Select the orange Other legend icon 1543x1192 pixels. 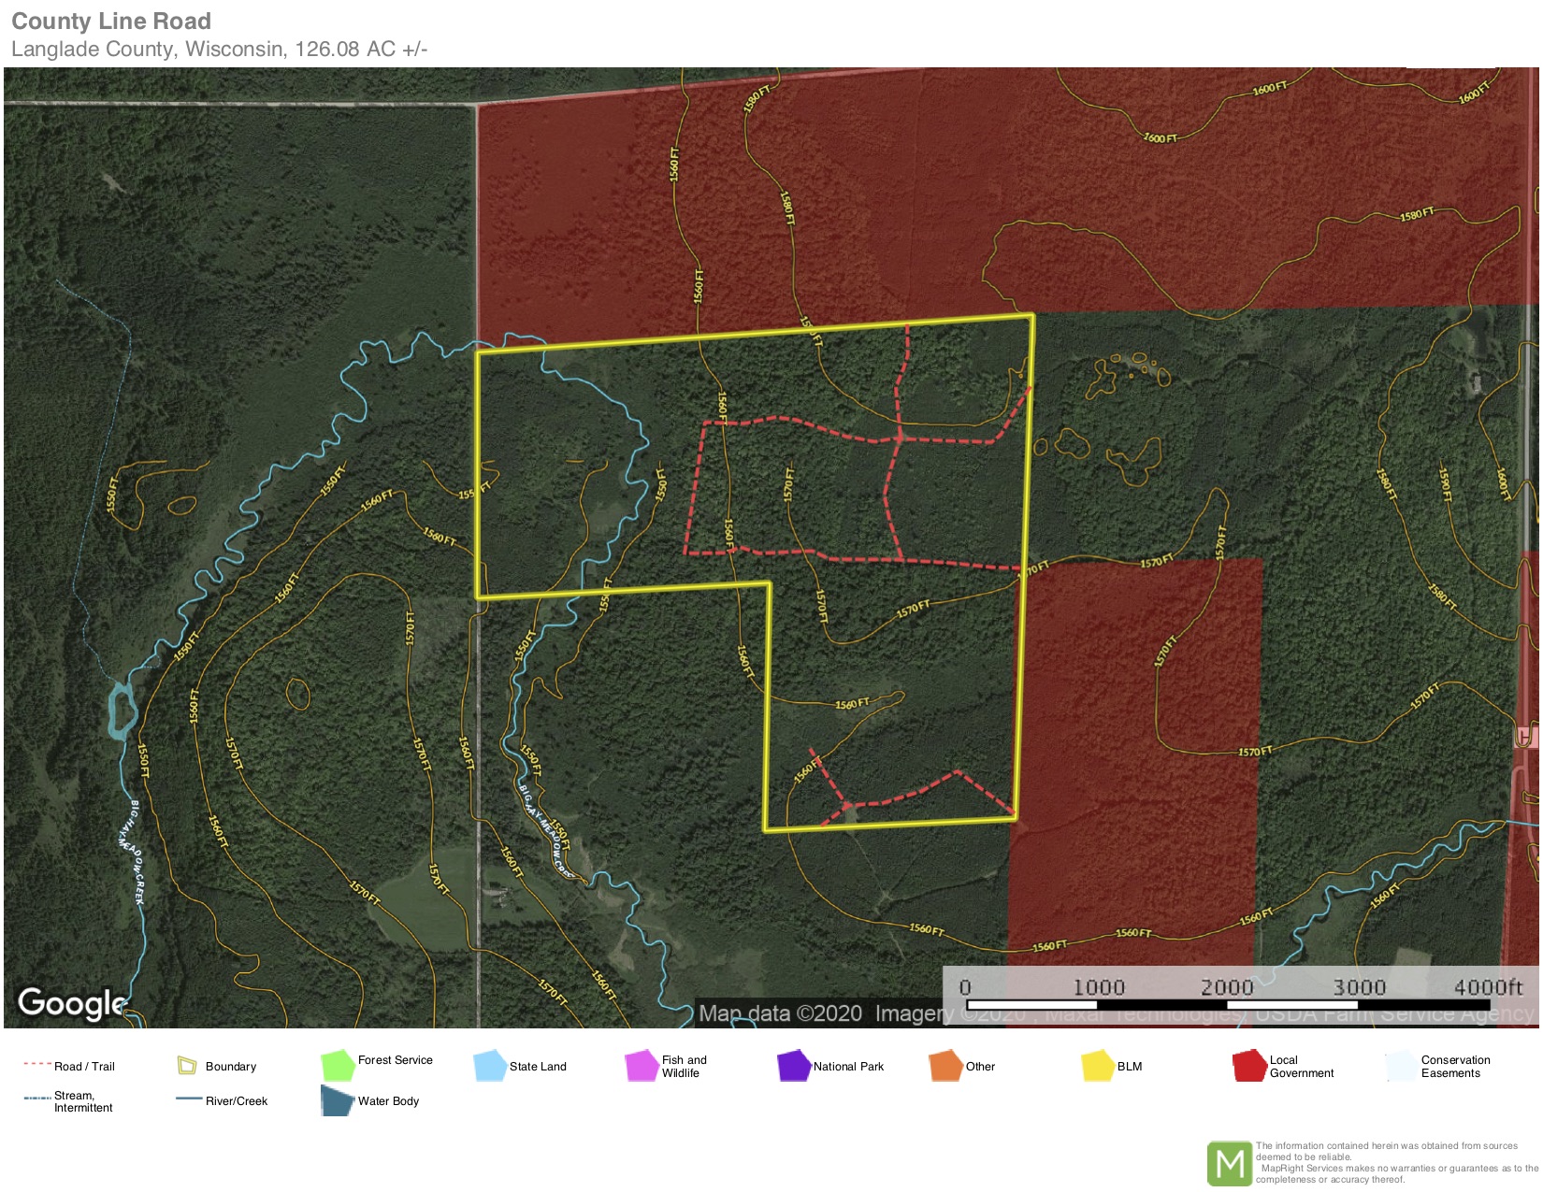tap(945, 1066)
